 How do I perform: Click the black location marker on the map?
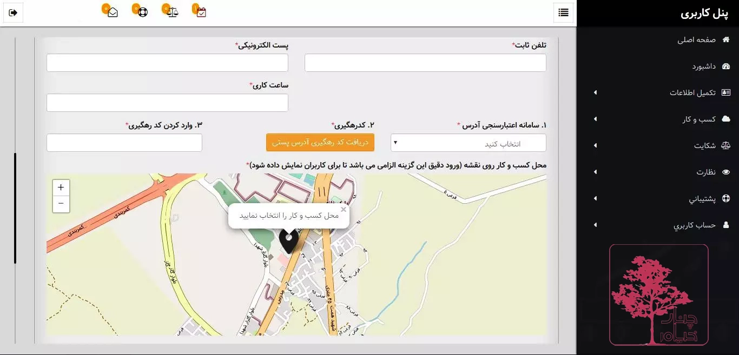pyautogui.click(x=289, y=240)
